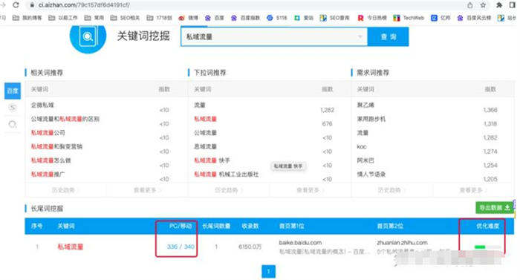The width and height of the screenshot is (520, 280).
Task: Click the baike.baidu.com result entry
Action: tap(300, 243)
